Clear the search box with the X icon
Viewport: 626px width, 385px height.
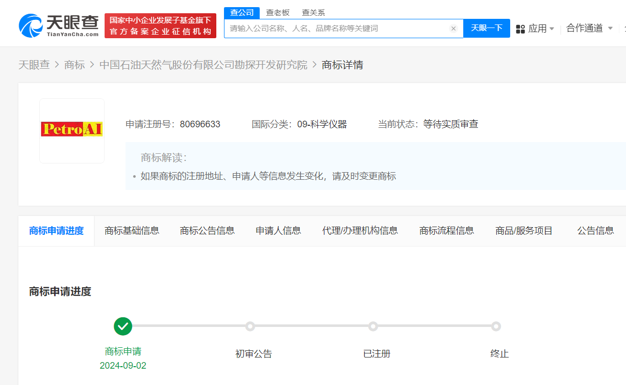click(453, 29)
